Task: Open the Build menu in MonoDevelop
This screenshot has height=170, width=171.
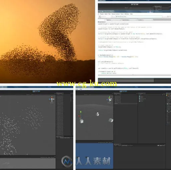Action: tap(106, 14)
